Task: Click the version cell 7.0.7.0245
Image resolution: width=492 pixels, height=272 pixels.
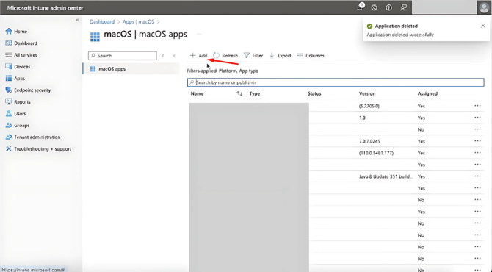Action: click(369, 141)
